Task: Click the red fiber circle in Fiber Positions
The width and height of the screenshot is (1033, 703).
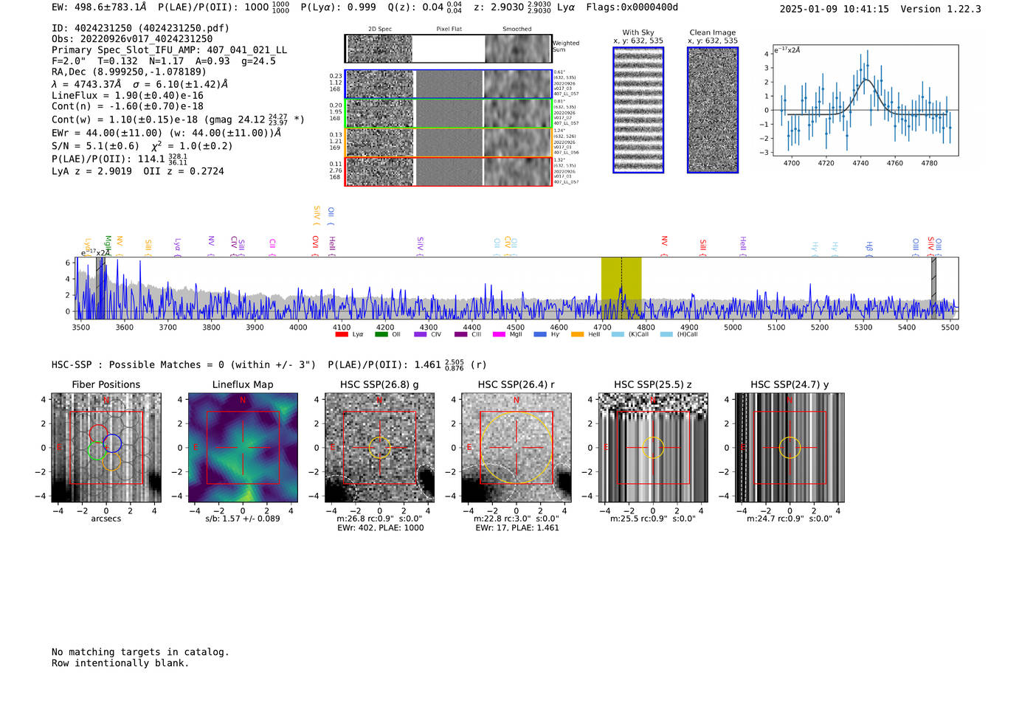Action: (98, 434)
